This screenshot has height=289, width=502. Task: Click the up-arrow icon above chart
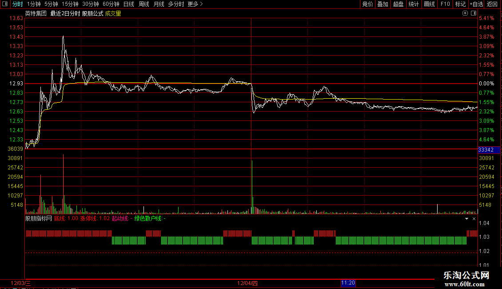(x=465, y=13)
